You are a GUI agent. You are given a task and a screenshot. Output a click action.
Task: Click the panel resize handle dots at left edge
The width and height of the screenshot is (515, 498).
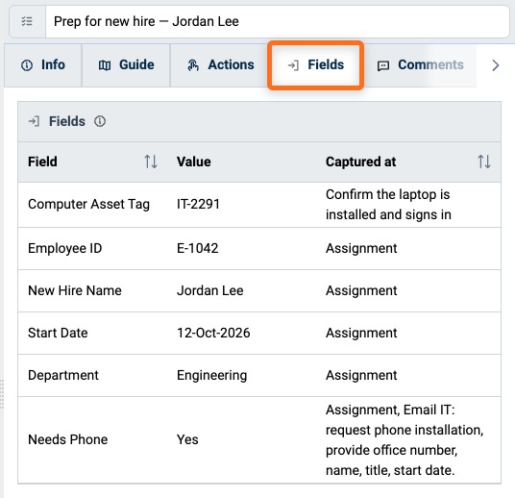coord(2,394)
